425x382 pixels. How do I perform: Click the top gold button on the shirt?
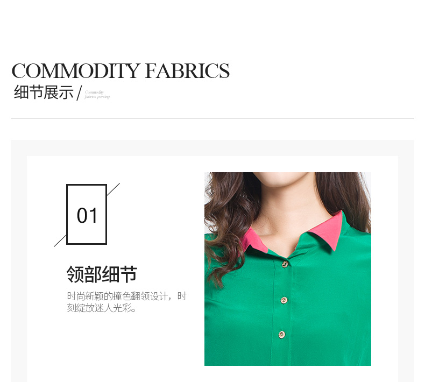[x=285, y=264]
